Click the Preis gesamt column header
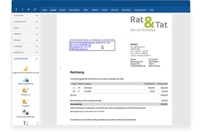Viewport: 202px width, 132px height. (x=162, y=84)
